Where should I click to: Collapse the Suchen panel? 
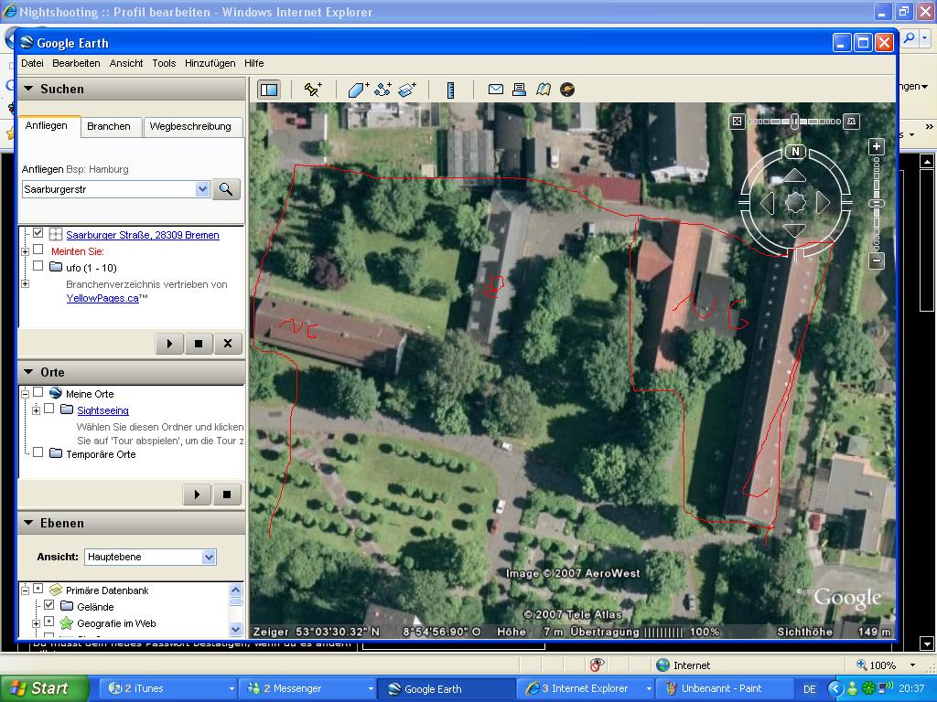pyautogui.click(x=28, y=89)
